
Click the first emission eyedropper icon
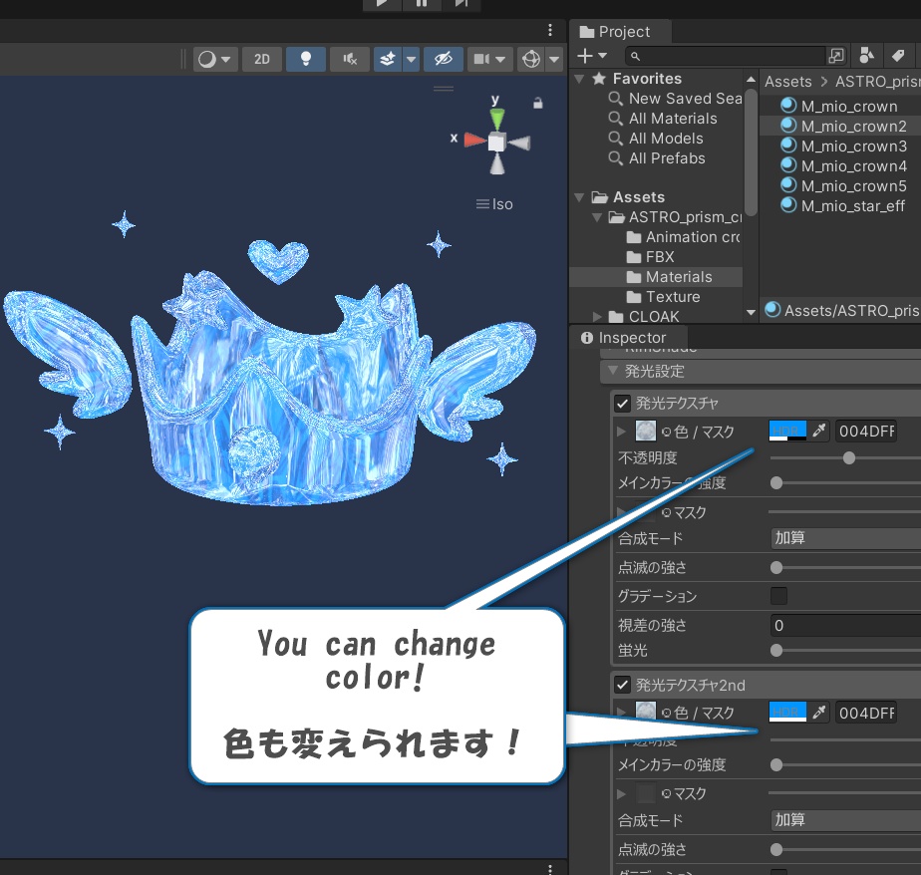click(818, 432)
